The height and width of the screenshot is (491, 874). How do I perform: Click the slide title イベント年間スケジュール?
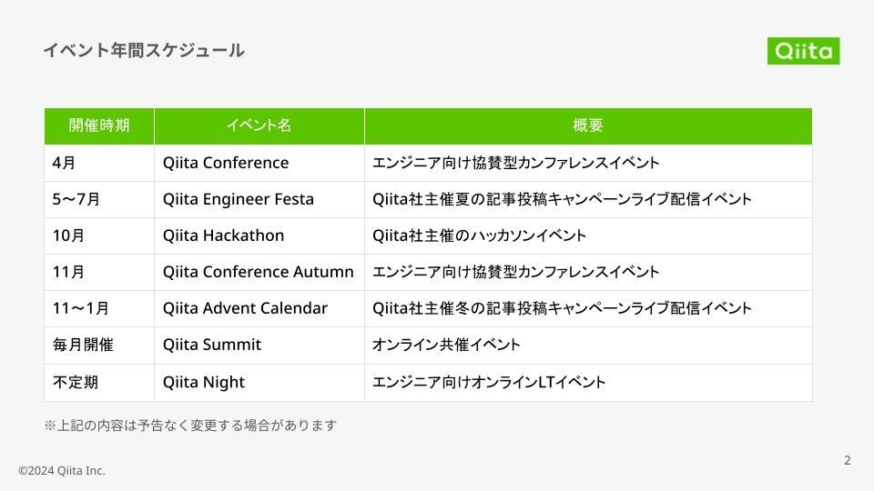[x=143, y=51]
